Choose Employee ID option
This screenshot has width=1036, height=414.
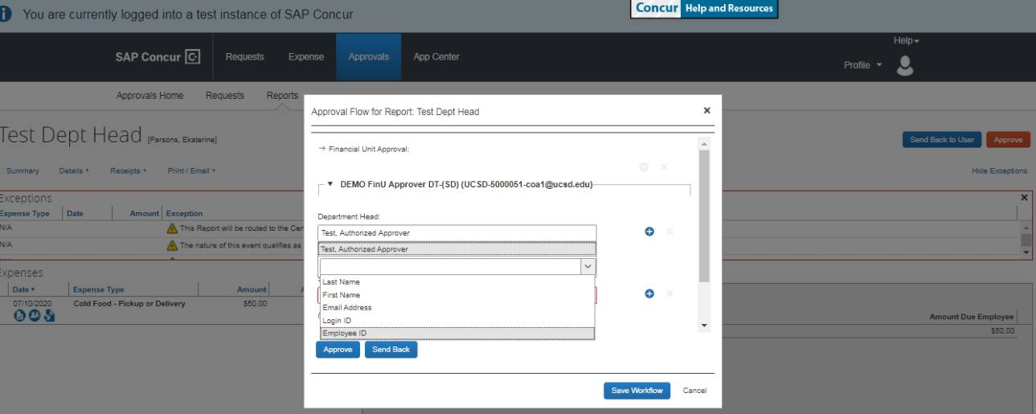pyautogui.click(x=457, y=333)
